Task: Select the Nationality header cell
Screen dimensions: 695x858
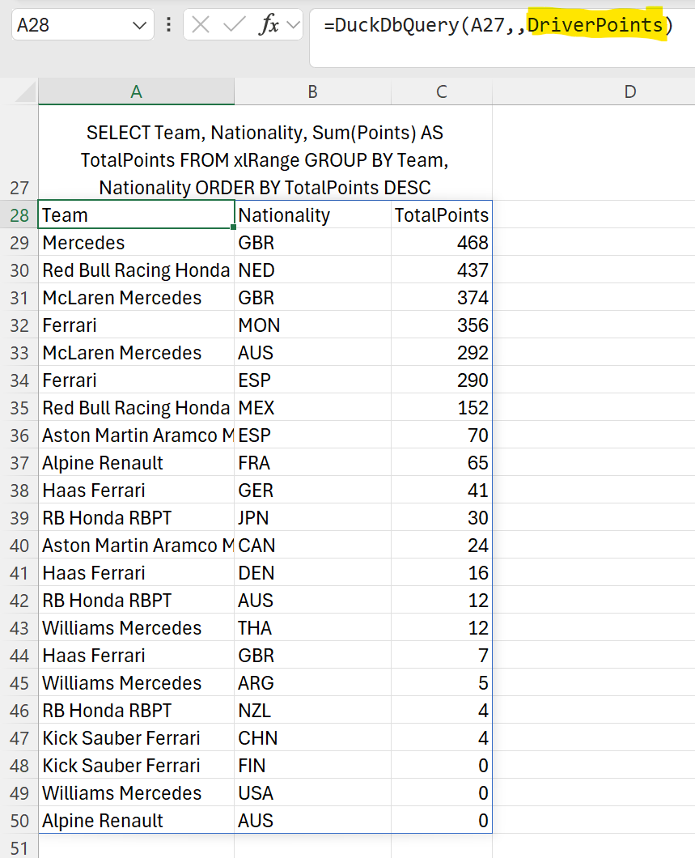Action: (312, 215)
